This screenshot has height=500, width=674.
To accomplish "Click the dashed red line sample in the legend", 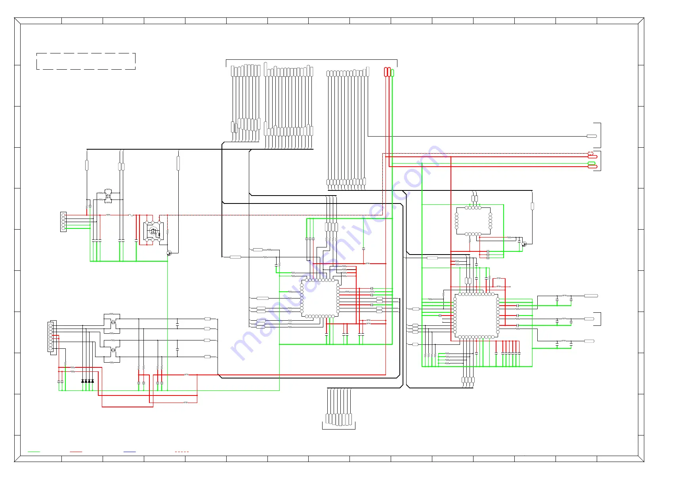I will click(182, 451).
